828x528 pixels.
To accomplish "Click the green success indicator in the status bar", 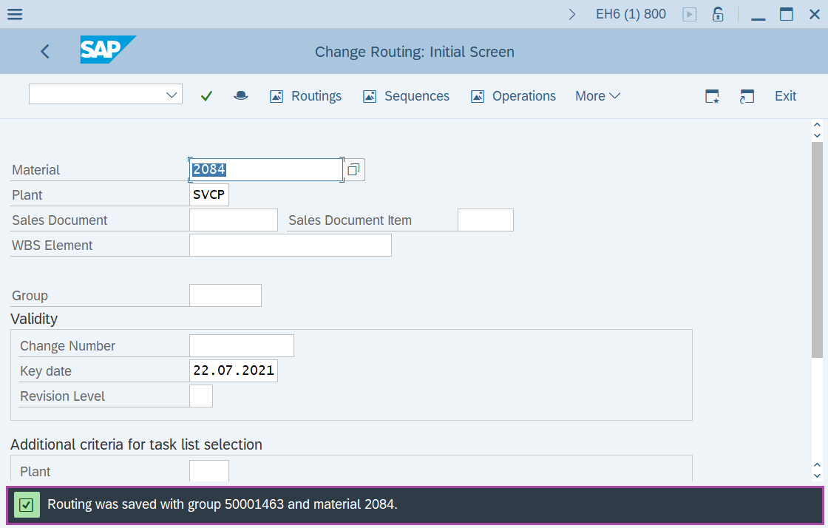I will [x=27, y=504].
